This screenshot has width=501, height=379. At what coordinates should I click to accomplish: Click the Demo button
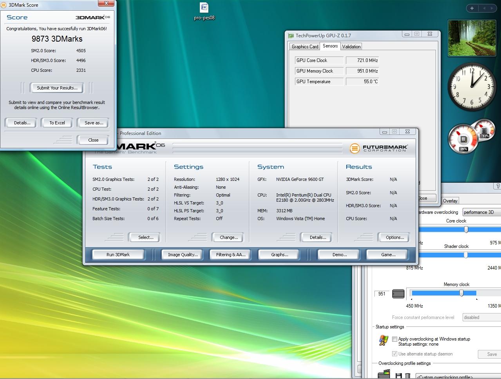[x=340, y=255]
